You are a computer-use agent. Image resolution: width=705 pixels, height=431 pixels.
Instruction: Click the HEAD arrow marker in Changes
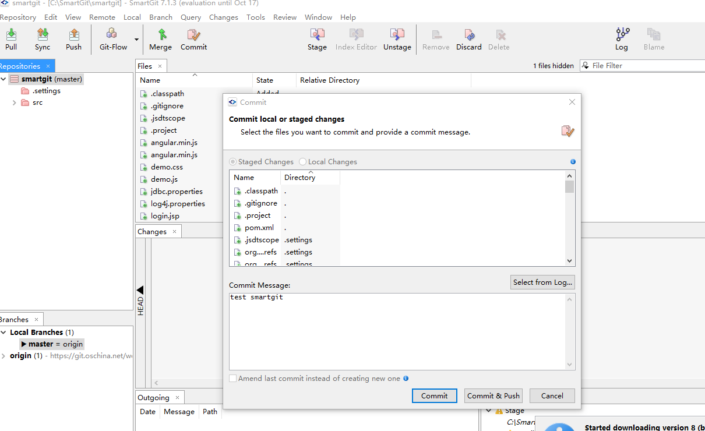[140, 289]
